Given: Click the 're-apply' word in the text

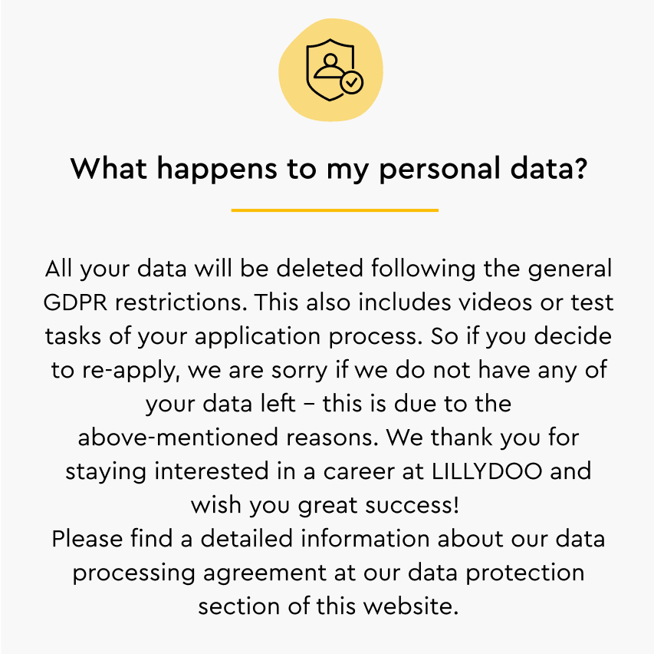Looking at the screenshot, I should coord(129,371).
